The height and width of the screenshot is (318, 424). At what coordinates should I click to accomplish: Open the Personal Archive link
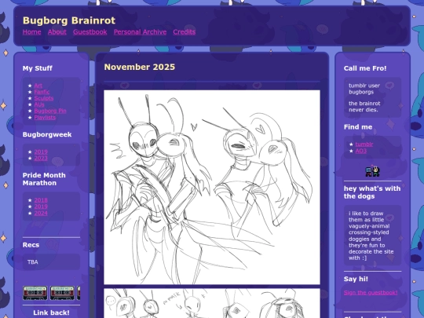(x=140, y=32)
